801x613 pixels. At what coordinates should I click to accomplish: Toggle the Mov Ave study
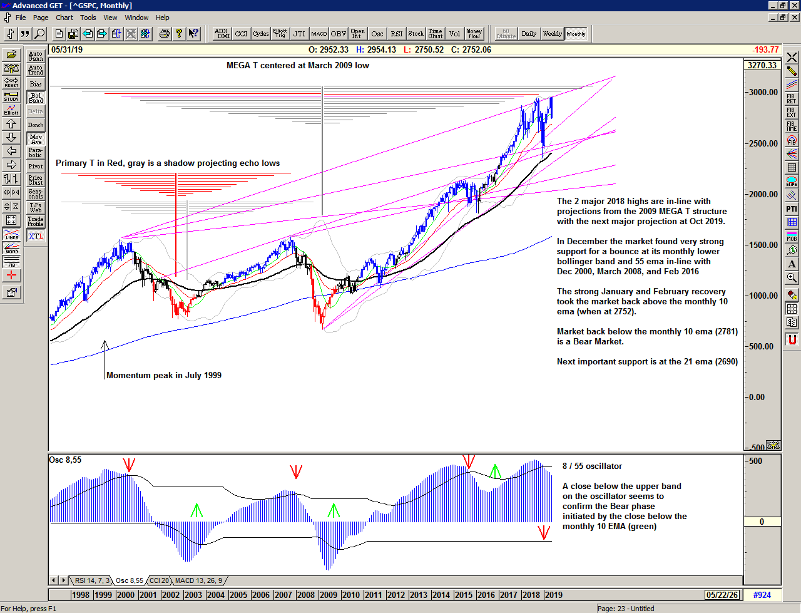point(36,139)
